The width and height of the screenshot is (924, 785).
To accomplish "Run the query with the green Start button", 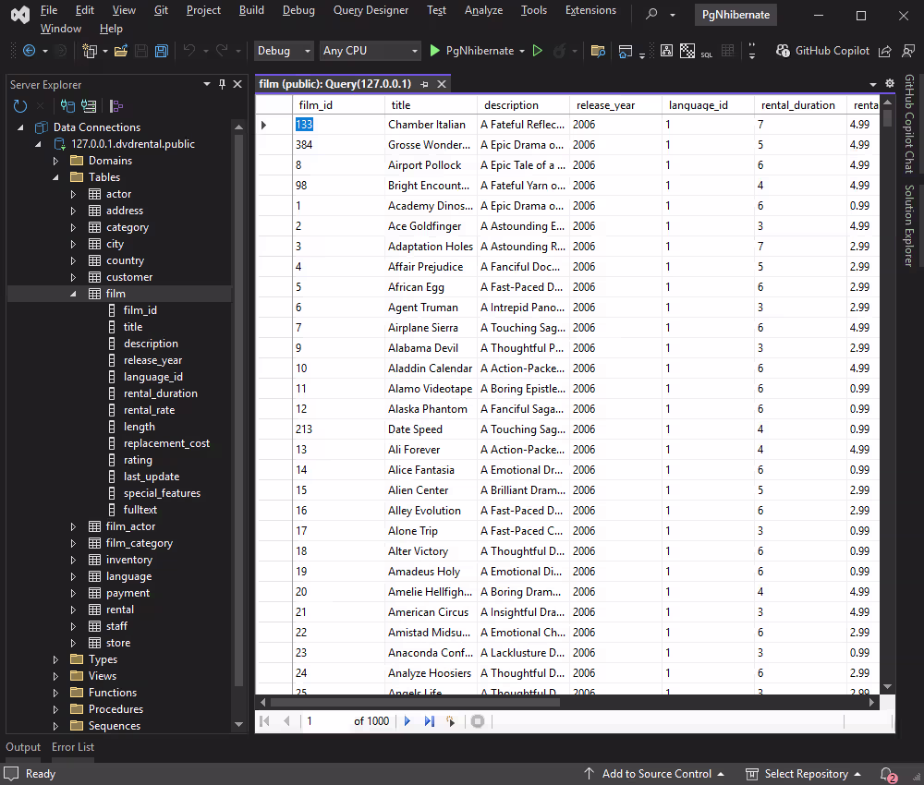I will tap(434, 50).
